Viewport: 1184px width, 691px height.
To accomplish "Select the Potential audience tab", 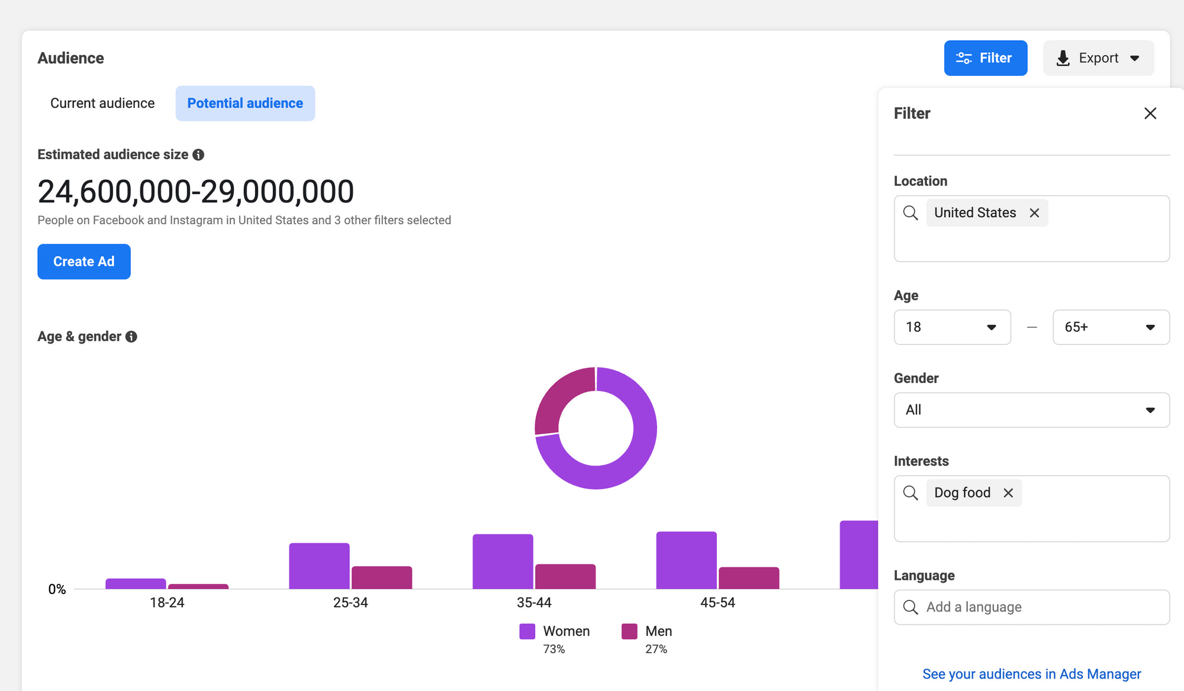I will point(245,104).
